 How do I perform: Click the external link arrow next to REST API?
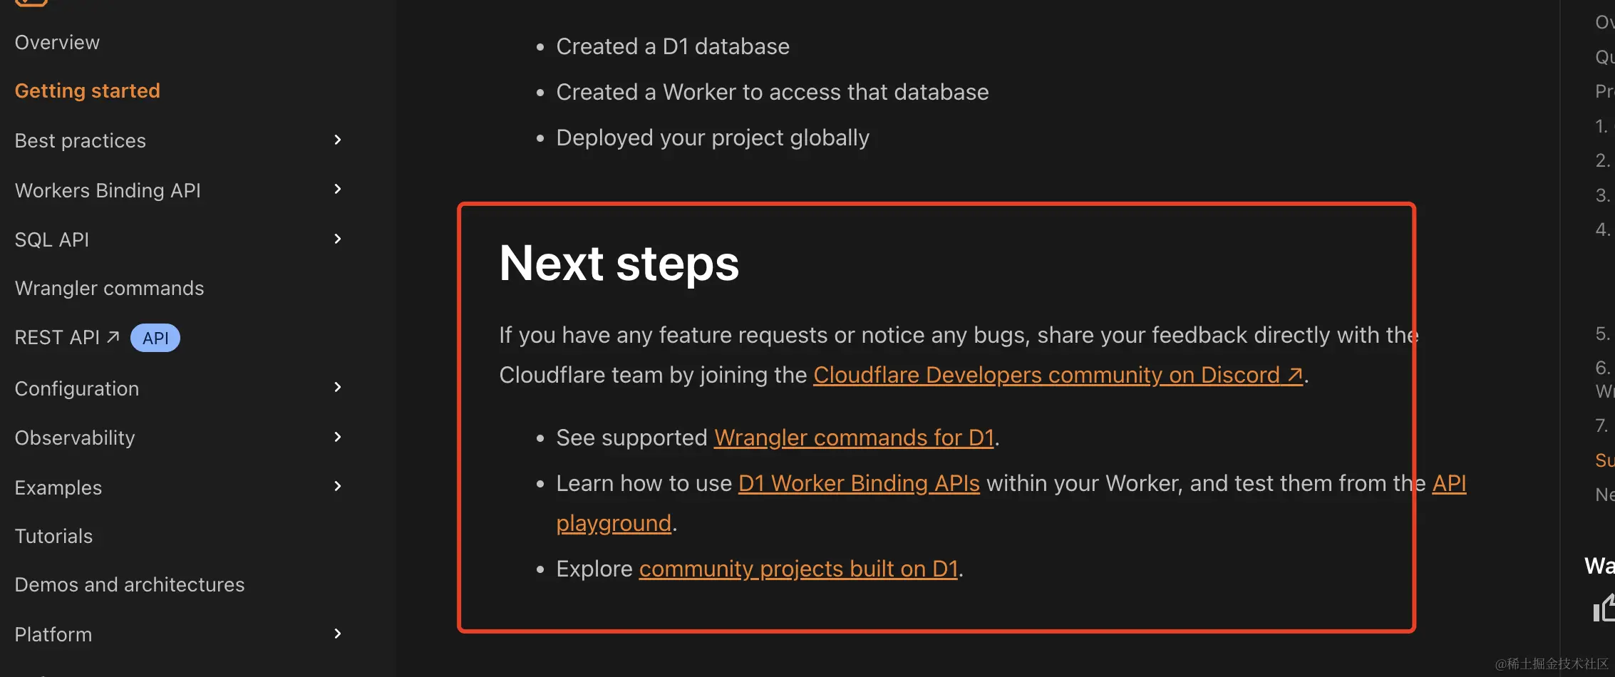click(x=114, y=336)
